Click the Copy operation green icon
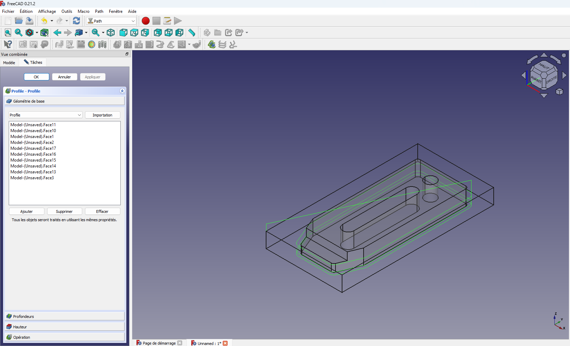 [x=212, y=44]
